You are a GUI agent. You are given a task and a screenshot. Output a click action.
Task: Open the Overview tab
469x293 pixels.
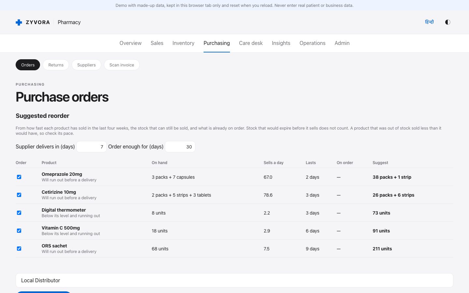[x=130, y=43]
